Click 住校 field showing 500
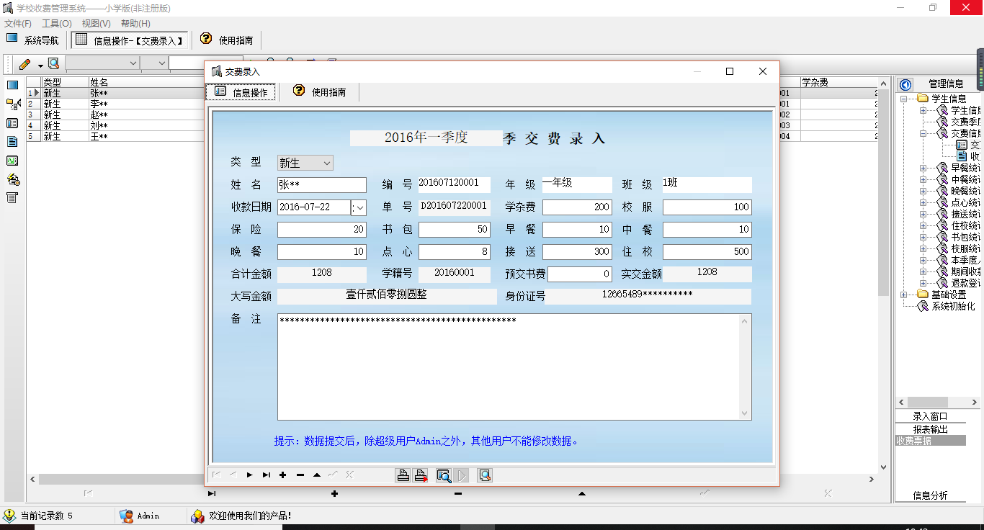Image resolution: width=984 pixels, height=530 pixels. [707, 251]
